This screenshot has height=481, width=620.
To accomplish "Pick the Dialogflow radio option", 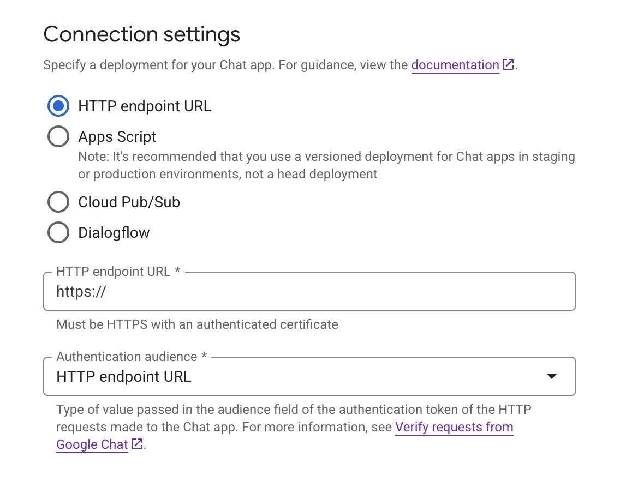I will pyautogui.click(x=58, y=232).
